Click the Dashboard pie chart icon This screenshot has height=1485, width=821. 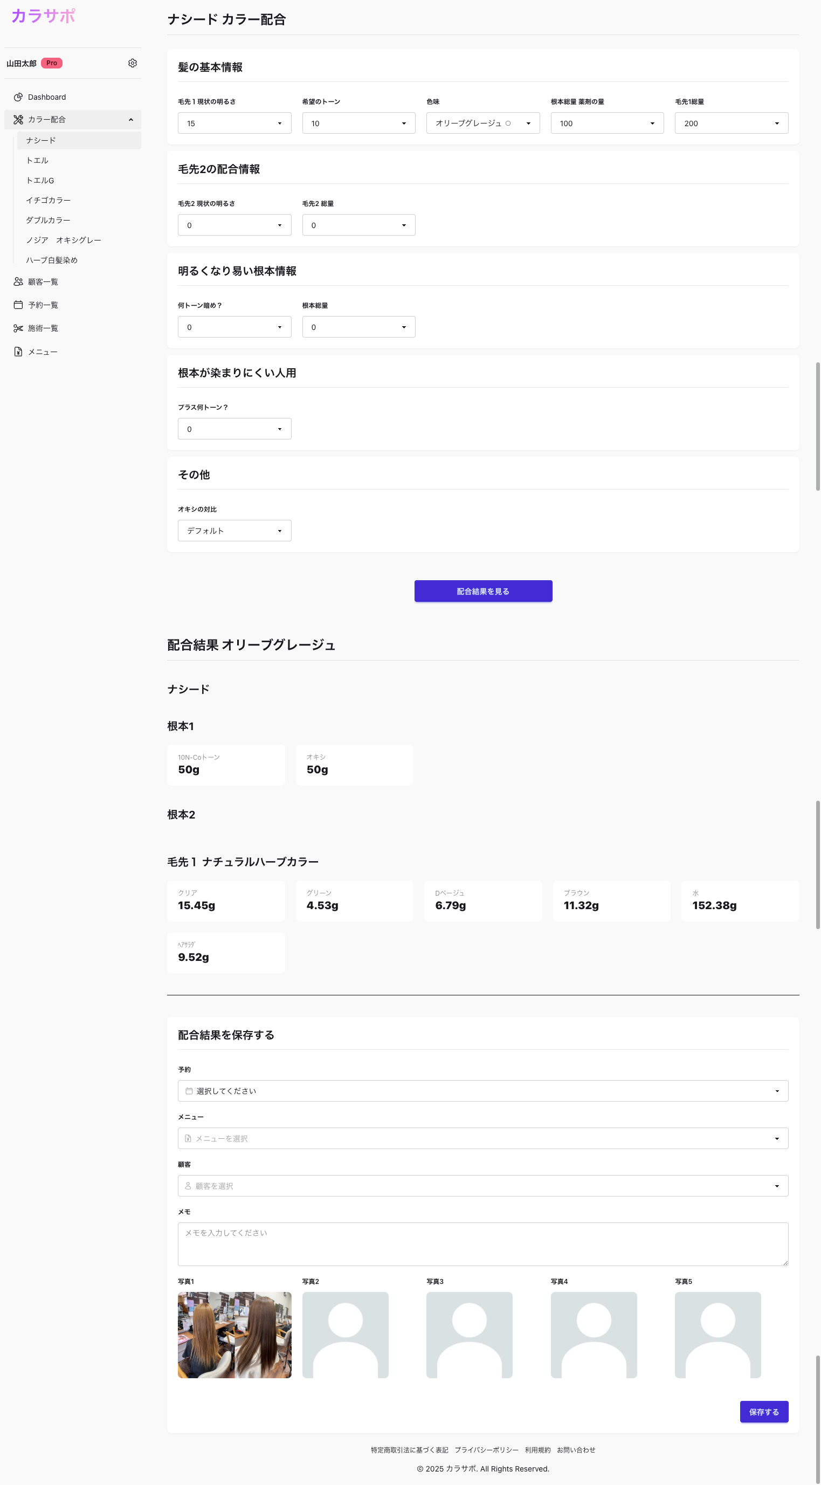(x=18, y=97)
